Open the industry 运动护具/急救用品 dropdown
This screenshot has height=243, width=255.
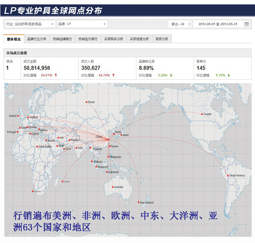pyautogui.click(x=30, y=24)
